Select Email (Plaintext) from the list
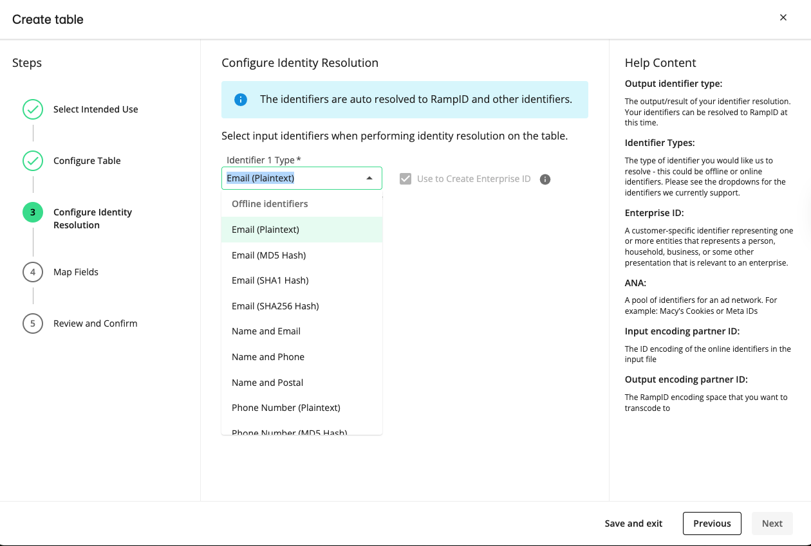811x546 pixels. coord(265,230)
